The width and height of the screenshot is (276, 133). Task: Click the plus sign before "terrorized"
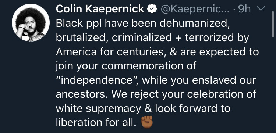click(178, 38)
